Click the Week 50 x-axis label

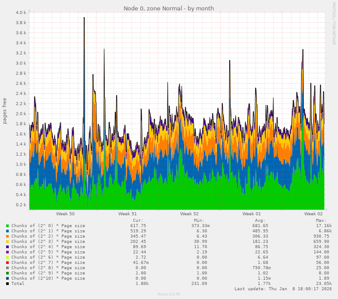tap(65, 214)
